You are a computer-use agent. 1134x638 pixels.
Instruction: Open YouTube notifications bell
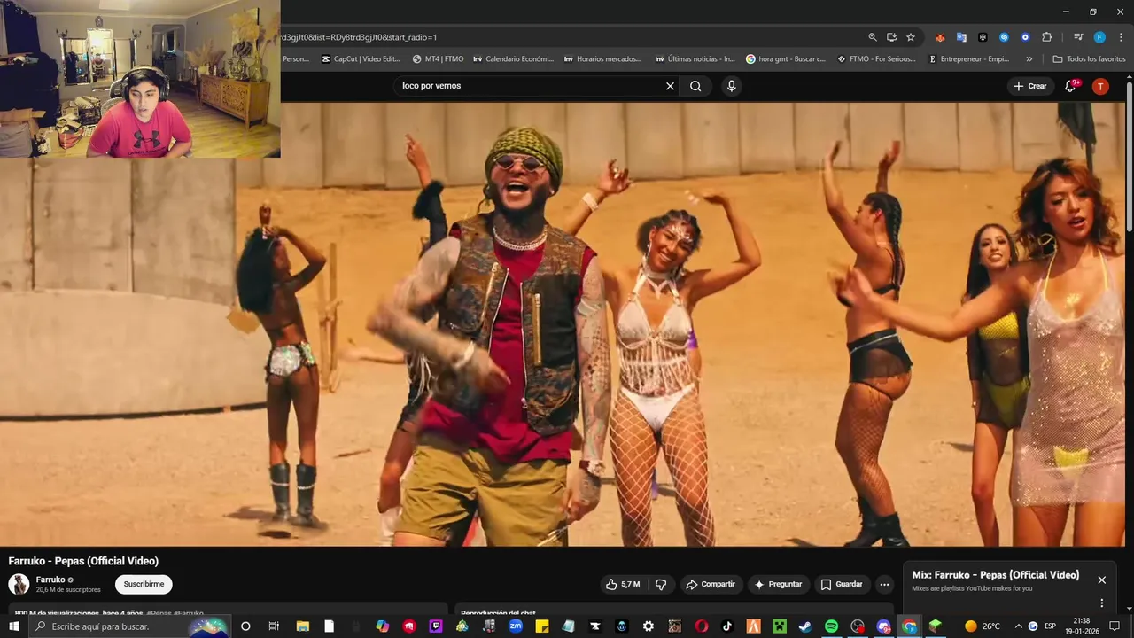click(x=1071, y=86)
